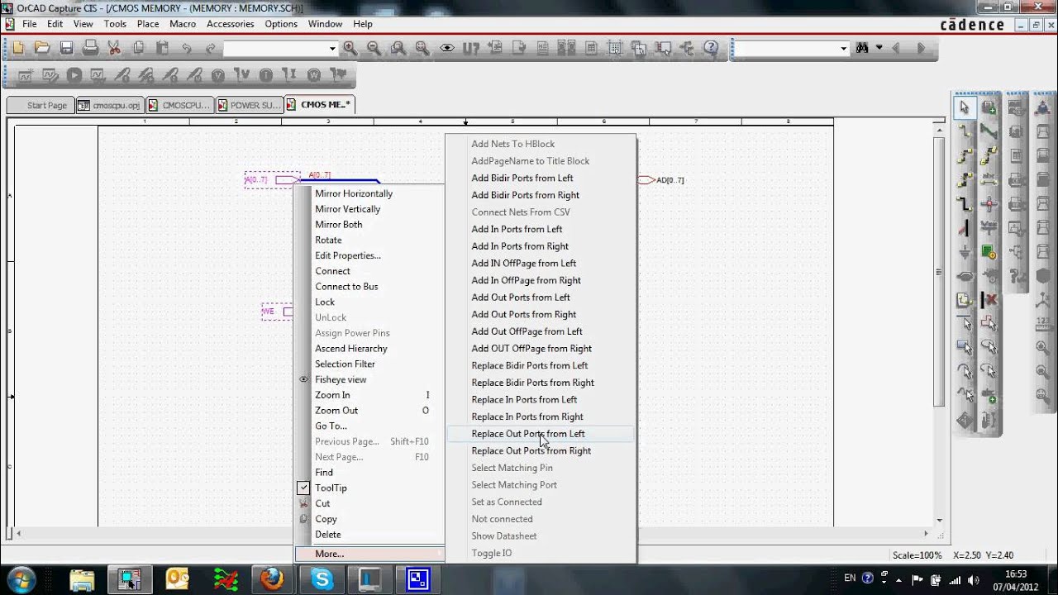This screenshot has width=1058, height=595.
Task: Switch to the POWER SU... tab
Action: coord(248,105)
